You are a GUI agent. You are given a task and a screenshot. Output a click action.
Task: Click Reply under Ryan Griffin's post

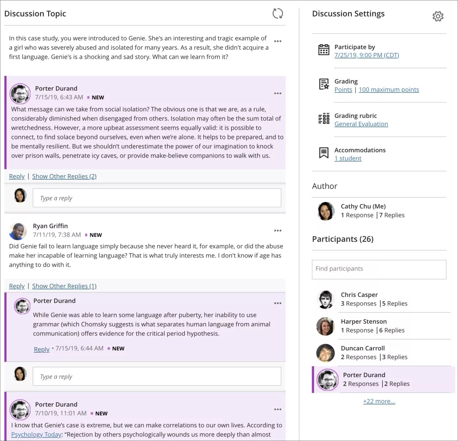16,286
